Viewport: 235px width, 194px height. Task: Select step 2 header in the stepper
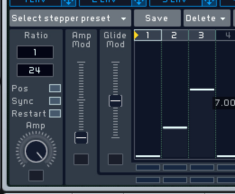coord(175,35)
